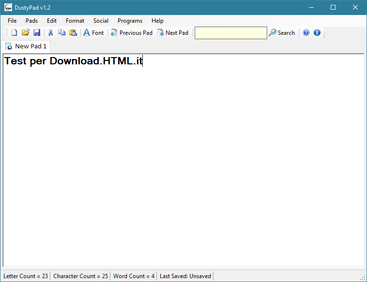Select the New Pad 1 tab
Screen dimensions: 367x282
tap(27, 46)
